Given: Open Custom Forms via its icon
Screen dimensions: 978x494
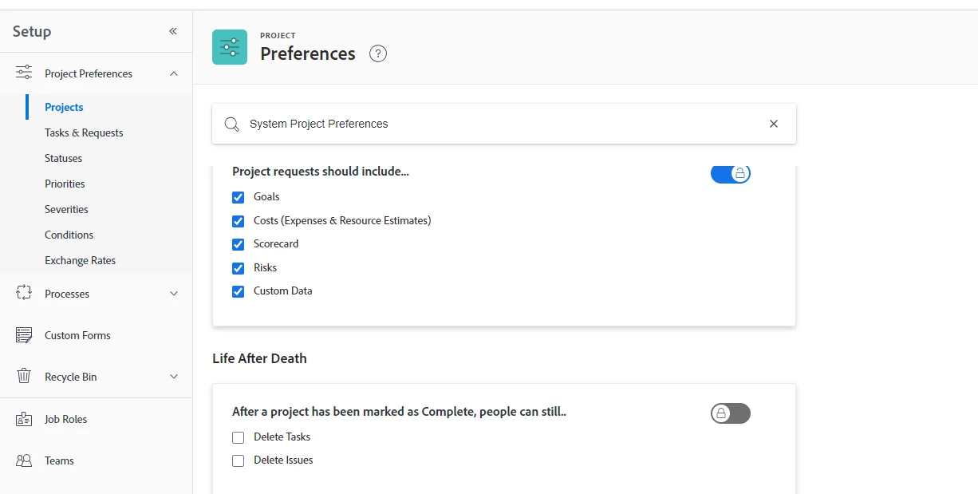Looking at the screenshot, I should click(24, 335).
